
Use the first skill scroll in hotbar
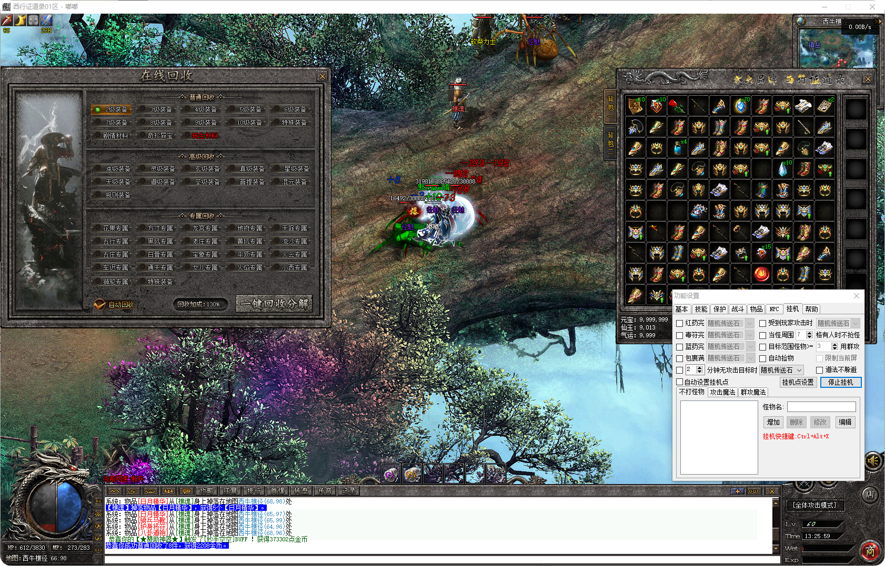[x=390, y=474]
